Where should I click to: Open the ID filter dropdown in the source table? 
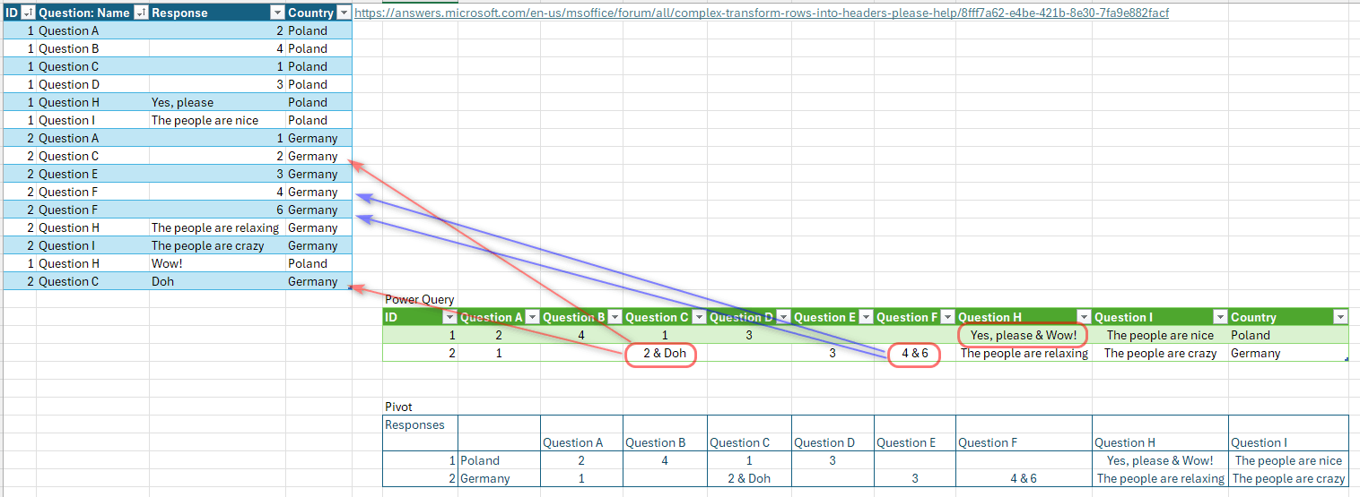pos(28,13)
